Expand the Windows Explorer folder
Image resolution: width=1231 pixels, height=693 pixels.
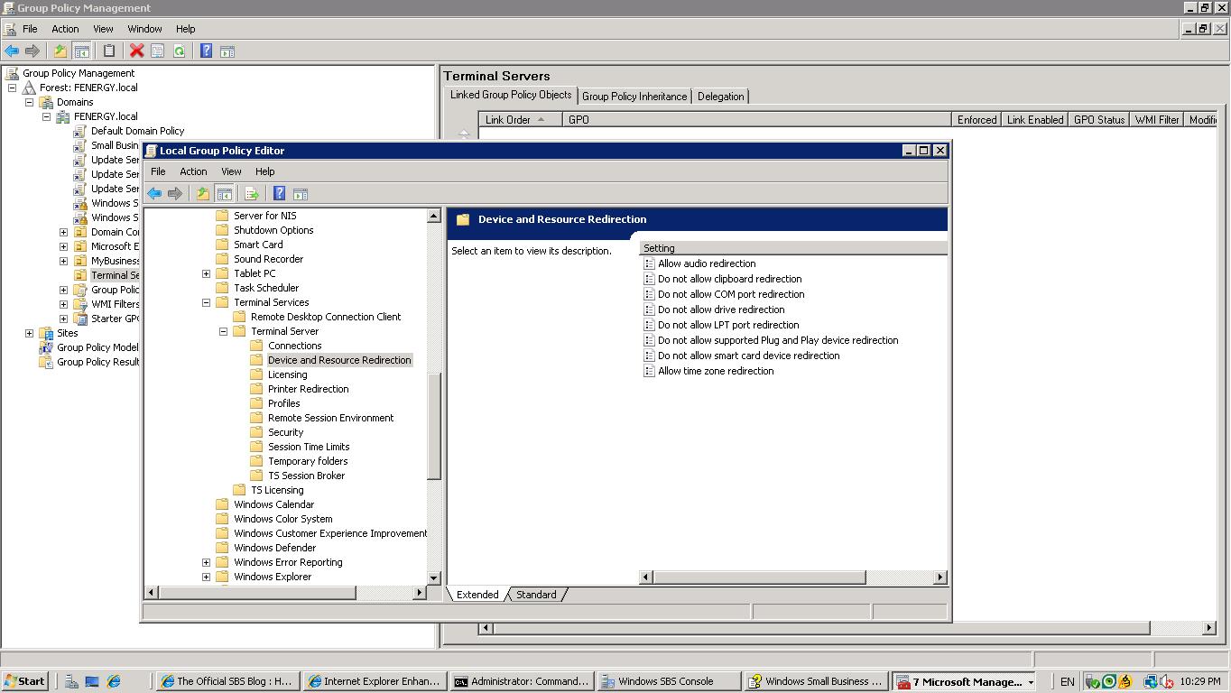click(x=207, y=577)
